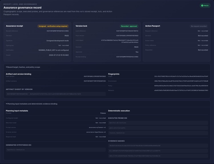This screenshot has width=214, height=164.
Task: Select the fixture.remediation probe ID
Action: (158, 133)
